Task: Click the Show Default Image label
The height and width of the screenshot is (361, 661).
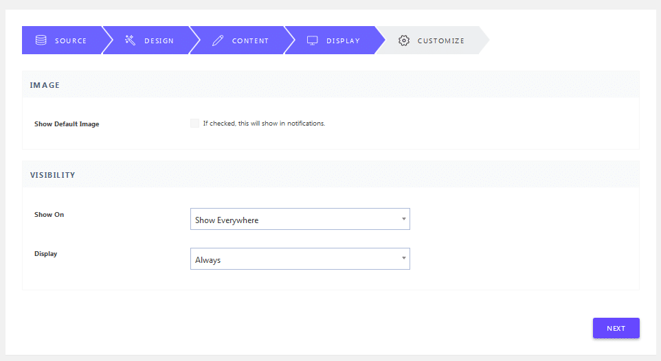Action: coord(67,124)
